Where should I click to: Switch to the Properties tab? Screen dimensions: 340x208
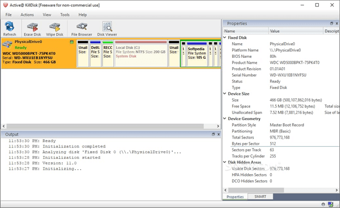[x=235, y=197]
